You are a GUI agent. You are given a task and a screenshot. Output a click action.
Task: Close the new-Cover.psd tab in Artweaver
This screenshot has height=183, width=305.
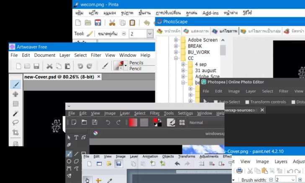(x=99, y=77)
